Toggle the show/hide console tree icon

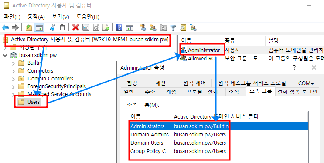[39, 27]
